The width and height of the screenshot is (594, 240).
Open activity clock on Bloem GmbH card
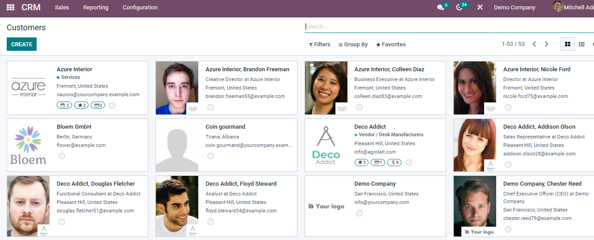pos(62,156)
